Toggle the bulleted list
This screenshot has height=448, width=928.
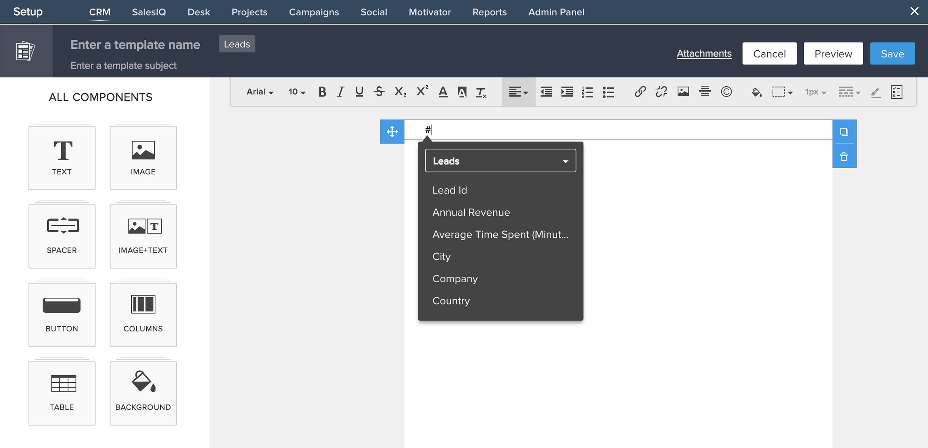(x=608, y=92)
